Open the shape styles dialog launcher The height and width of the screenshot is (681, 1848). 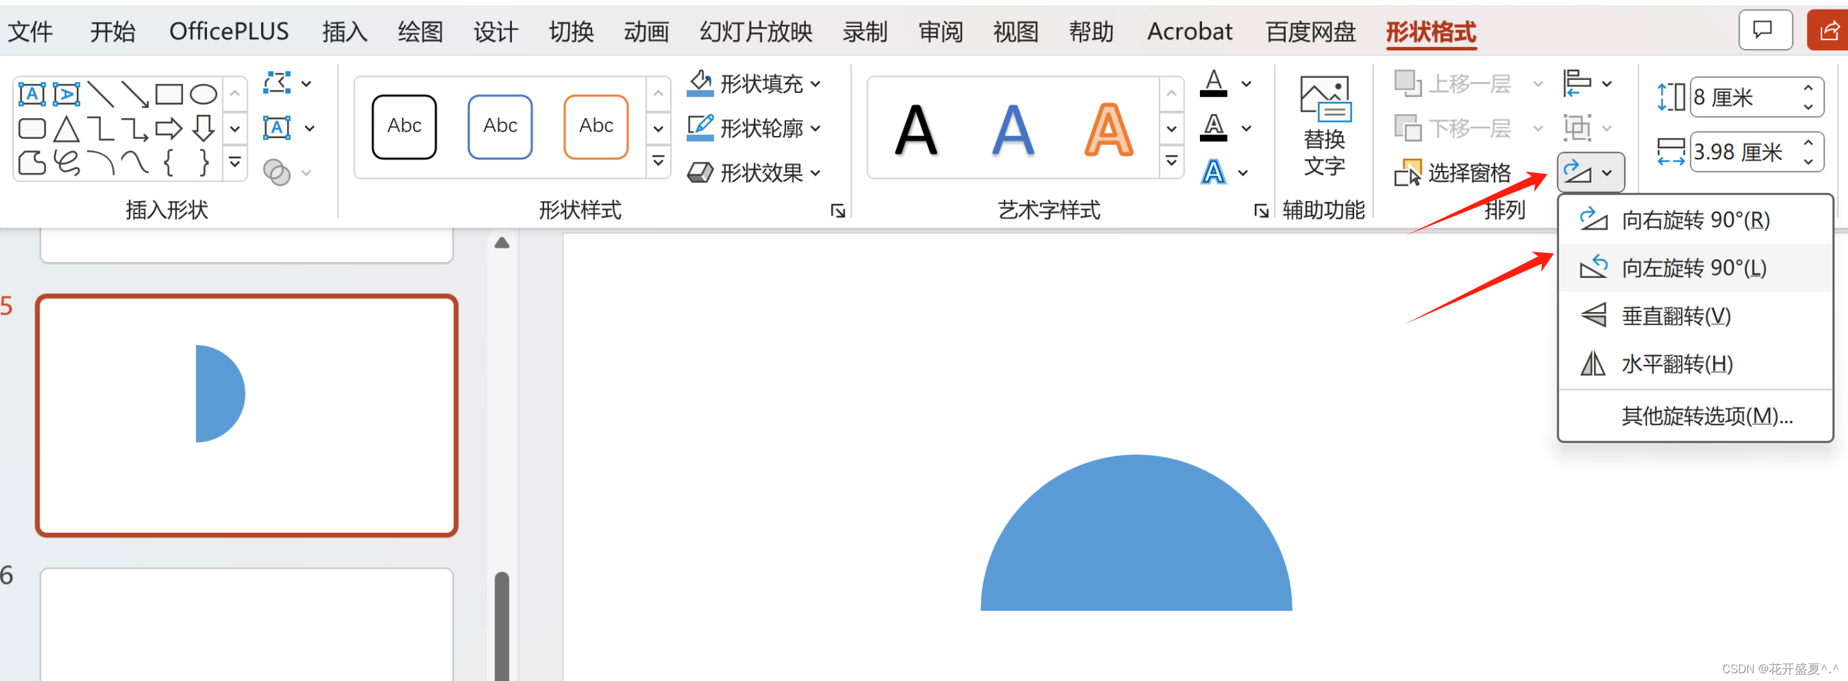[x=837, y=210]
